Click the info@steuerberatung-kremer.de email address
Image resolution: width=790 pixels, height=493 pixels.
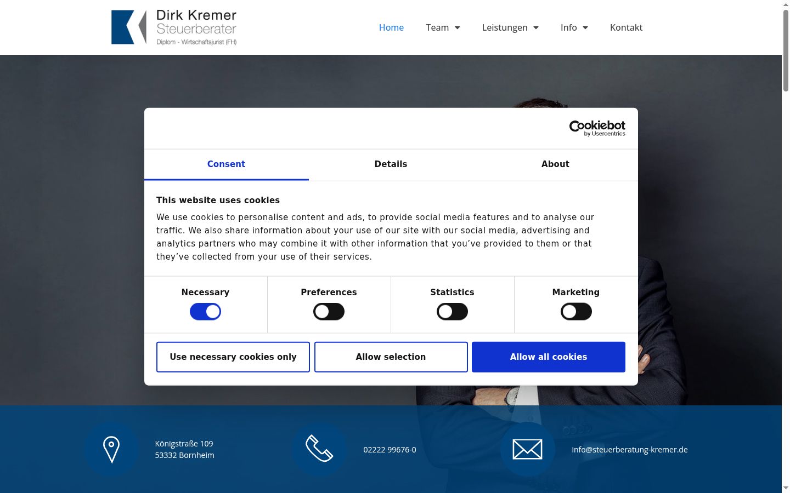click(x=630, y=450)
